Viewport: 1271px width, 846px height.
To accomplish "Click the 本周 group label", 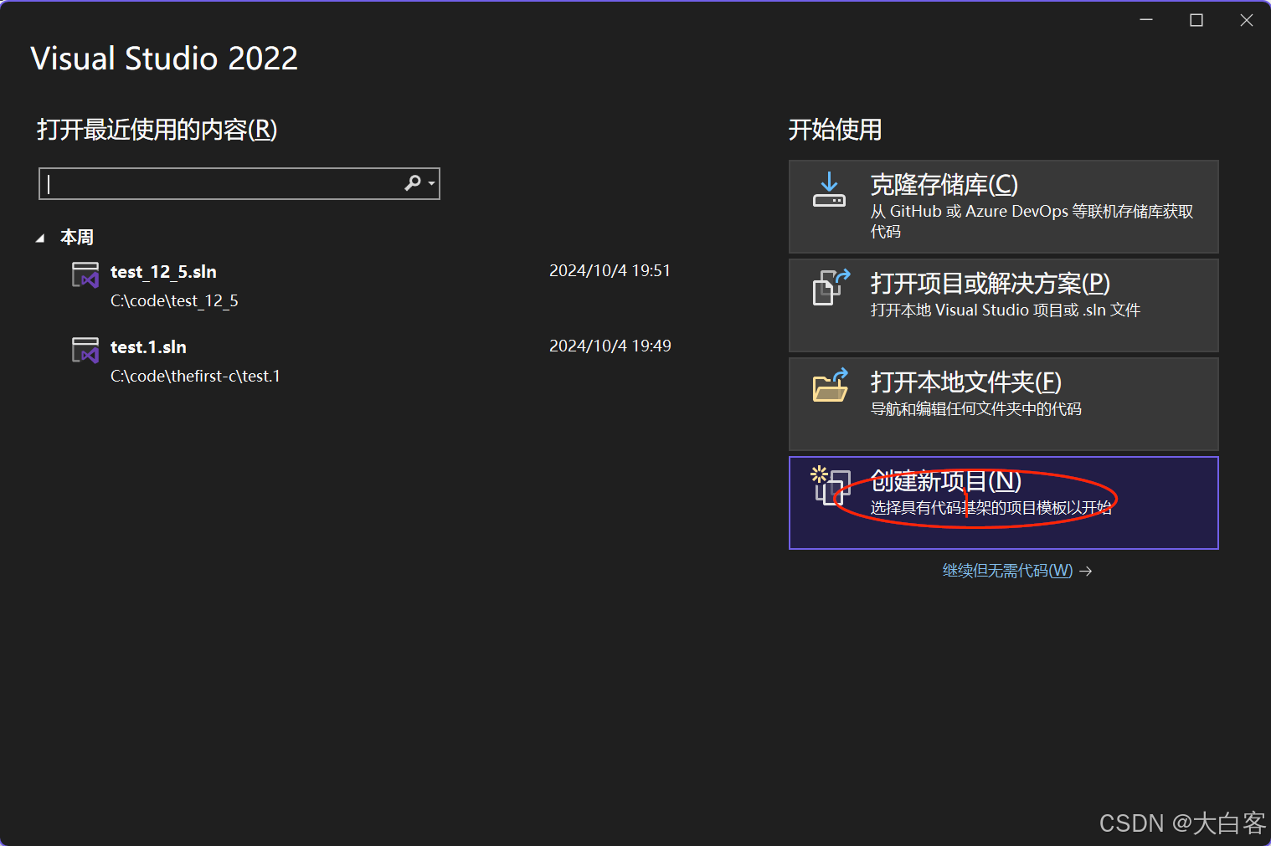I will click(x=77, y=237).
